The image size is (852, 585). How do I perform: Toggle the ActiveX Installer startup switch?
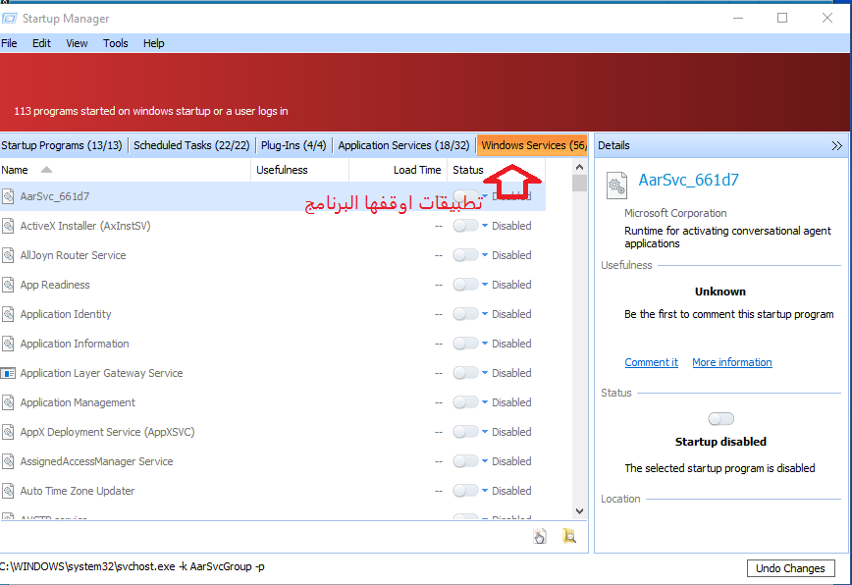[x=465, y=226]
